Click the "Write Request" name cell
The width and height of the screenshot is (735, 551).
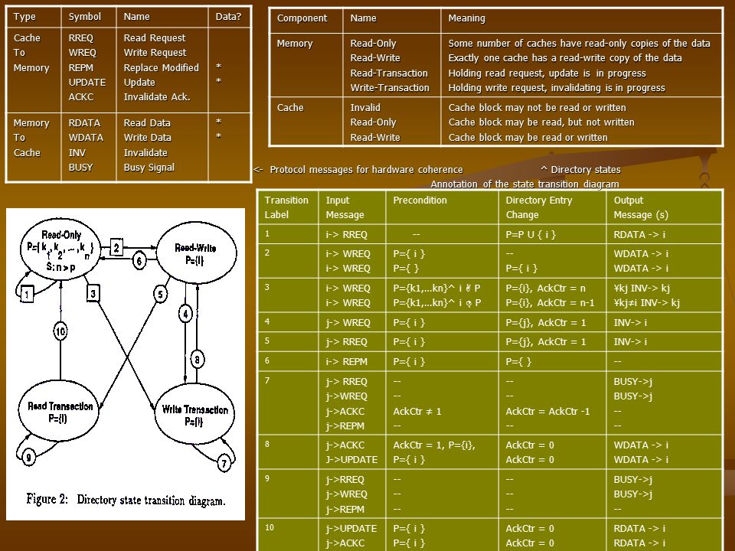[155, 53]
